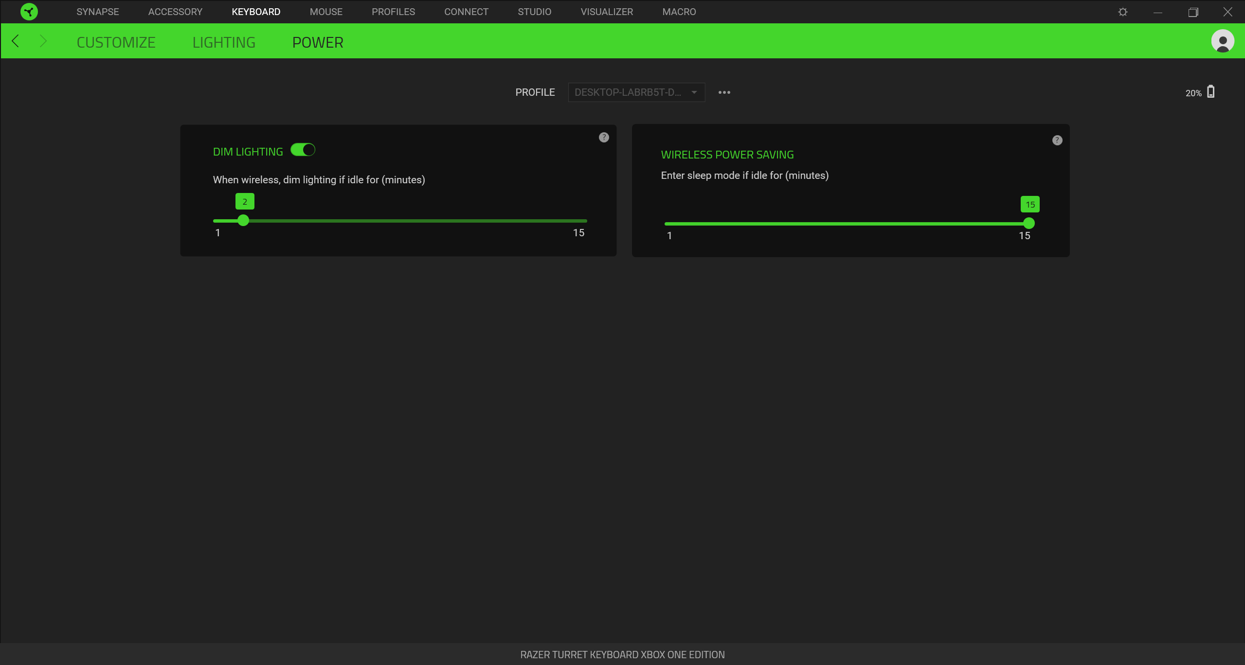1245x665 pixels.
Task: Restore the window with maximize button
Action: (1193, 12)
